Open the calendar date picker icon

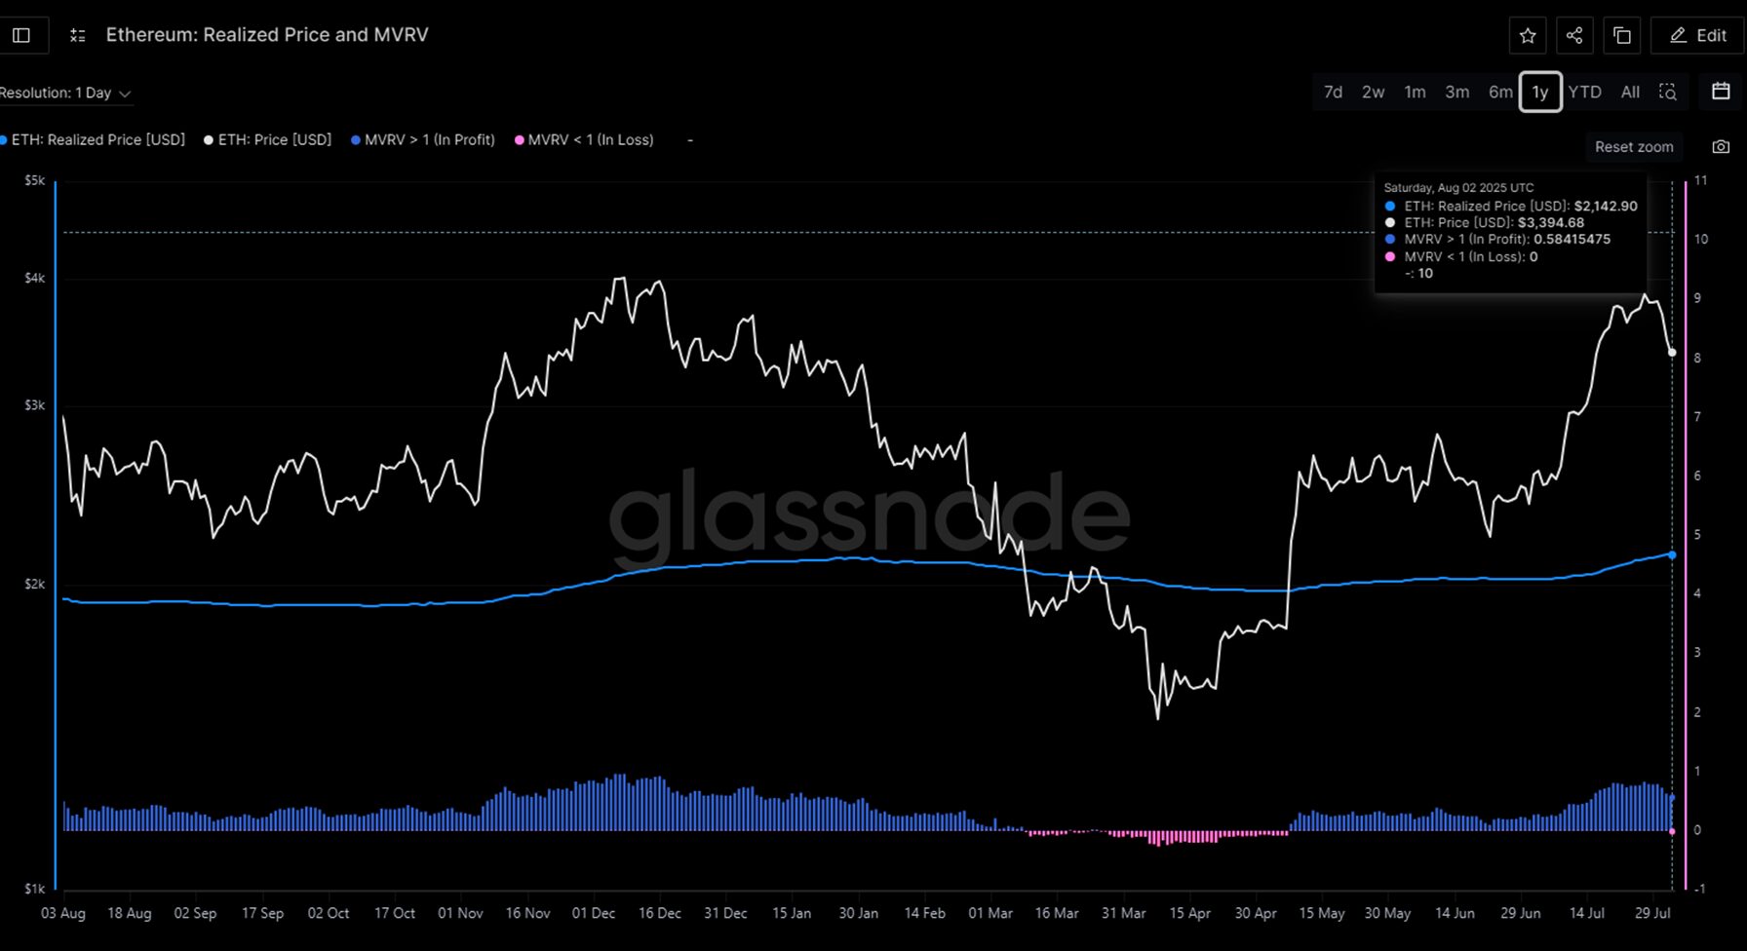[1721, 91]
